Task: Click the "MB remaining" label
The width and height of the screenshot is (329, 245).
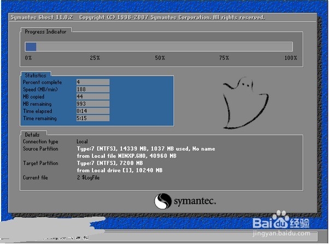Action: [x=37, y=104]
